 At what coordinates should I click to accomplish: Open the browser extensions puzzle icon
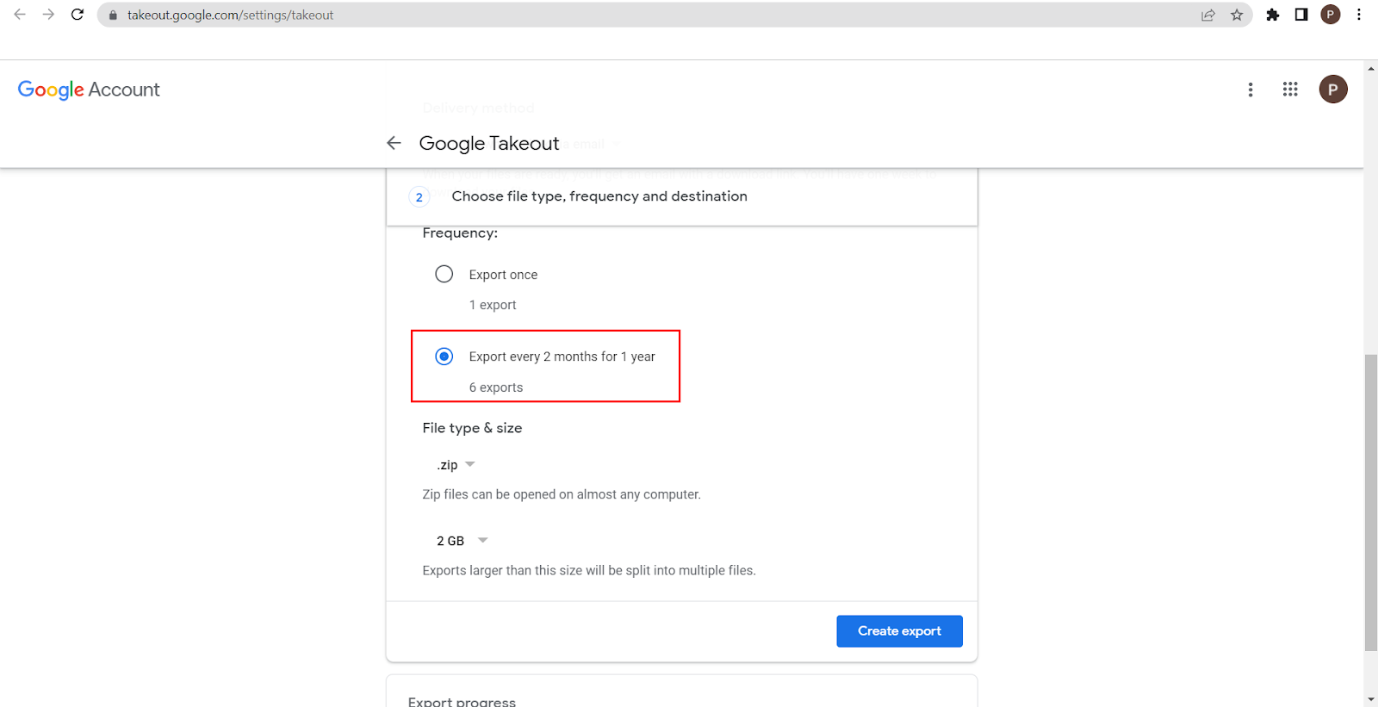tap(1272, 15)
